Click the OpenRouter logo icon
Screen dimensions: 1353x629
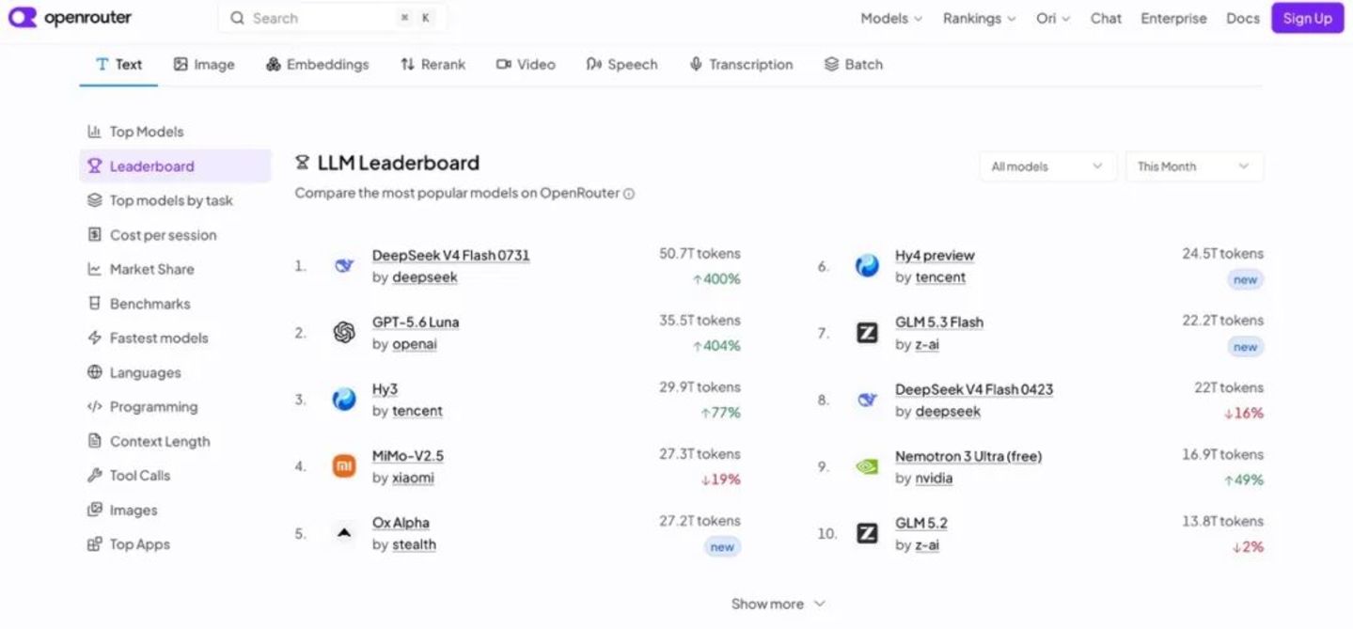[22, 17]
